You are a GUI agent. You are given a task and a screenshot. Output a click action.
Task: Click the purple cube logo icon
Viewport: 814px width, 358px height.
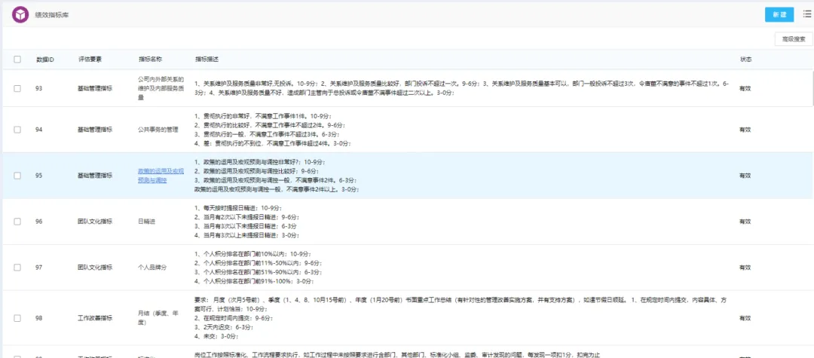pyautogui.click(x=20, y=15)
